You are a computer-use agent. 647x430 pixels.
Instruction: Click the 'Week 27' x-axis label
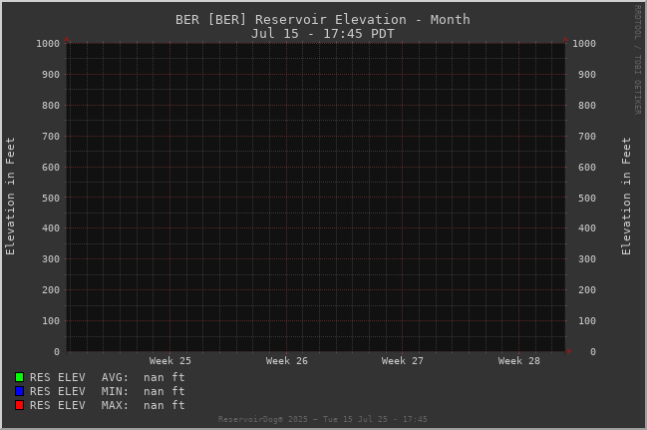point(403,360)
